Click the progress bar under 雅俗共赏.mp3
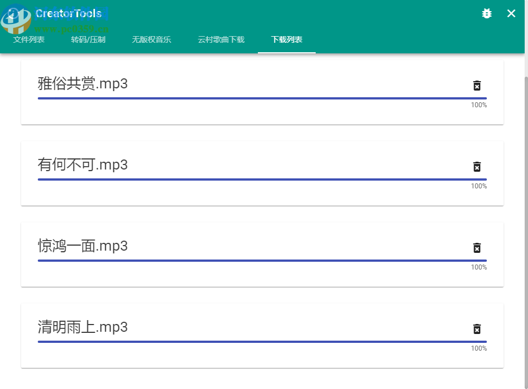The height and width of the screenshot is (389, 528). [261, 99]
